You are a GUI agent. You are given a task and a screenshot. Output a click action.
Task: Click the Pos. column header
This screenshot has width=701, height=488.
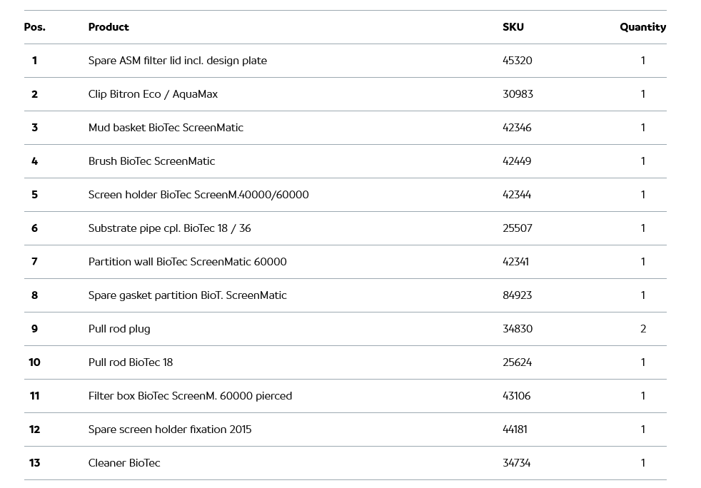(x=34, y=27)
